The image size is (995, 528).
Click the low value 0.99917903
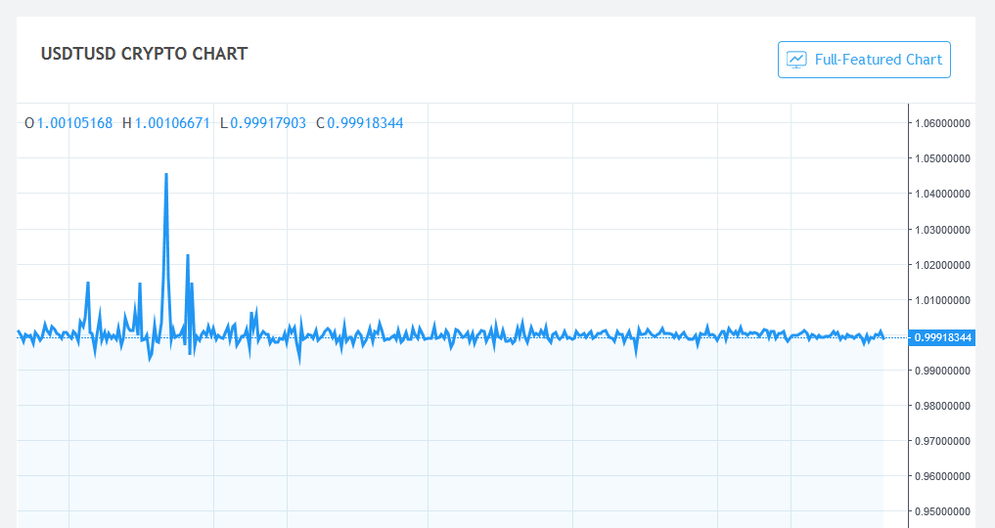268,123
